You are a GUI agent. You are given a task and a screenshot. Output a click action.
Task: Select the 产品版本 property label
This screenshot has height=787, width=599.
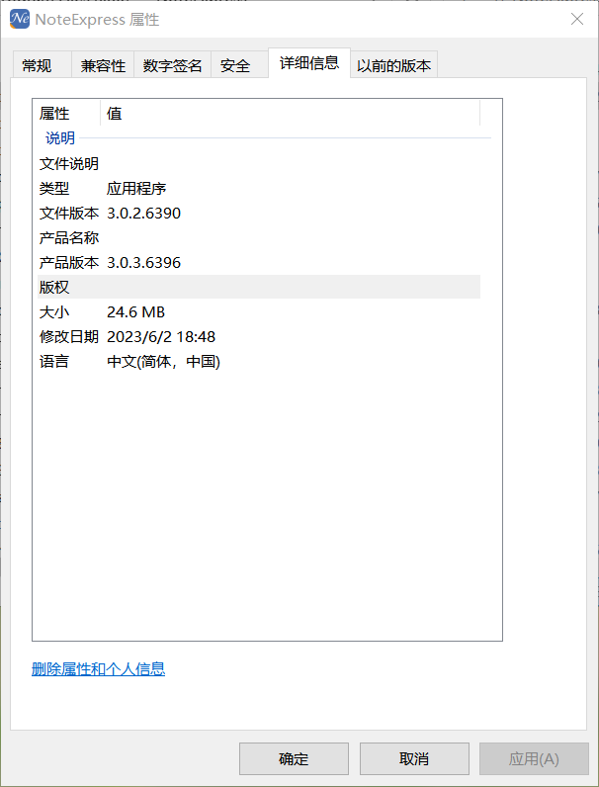69,263
